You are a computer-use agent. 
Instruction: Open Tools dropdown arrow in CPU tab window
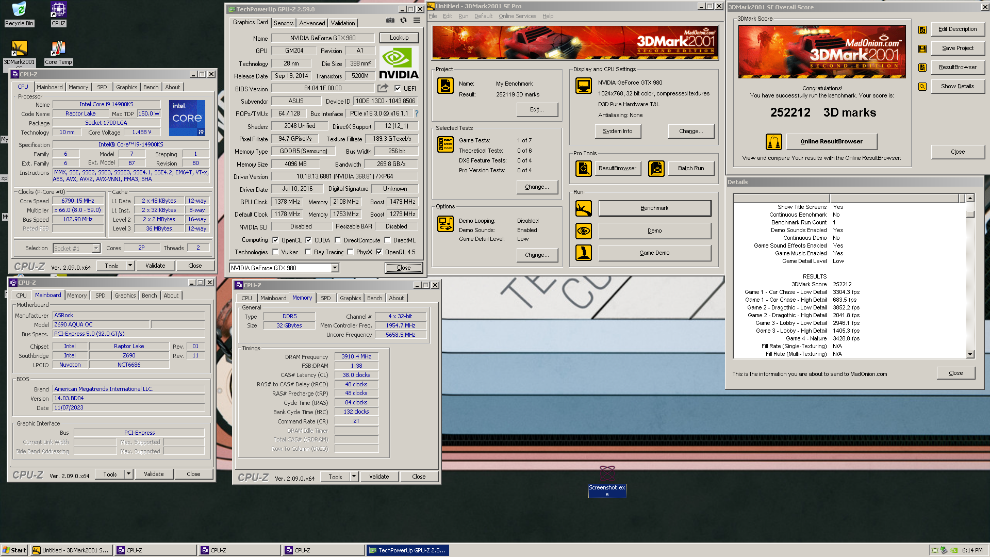(130, 266)
